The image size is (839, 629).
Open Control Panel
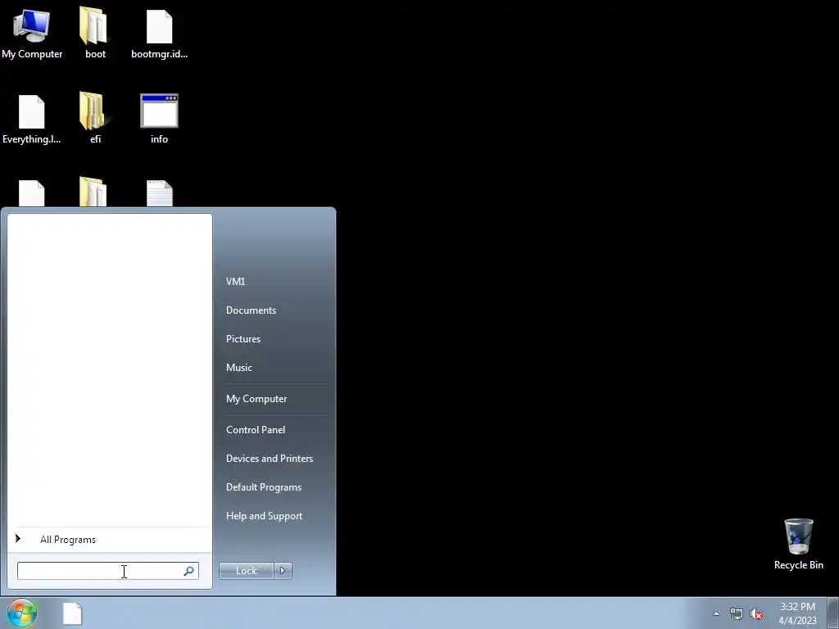tap(256, 430)
